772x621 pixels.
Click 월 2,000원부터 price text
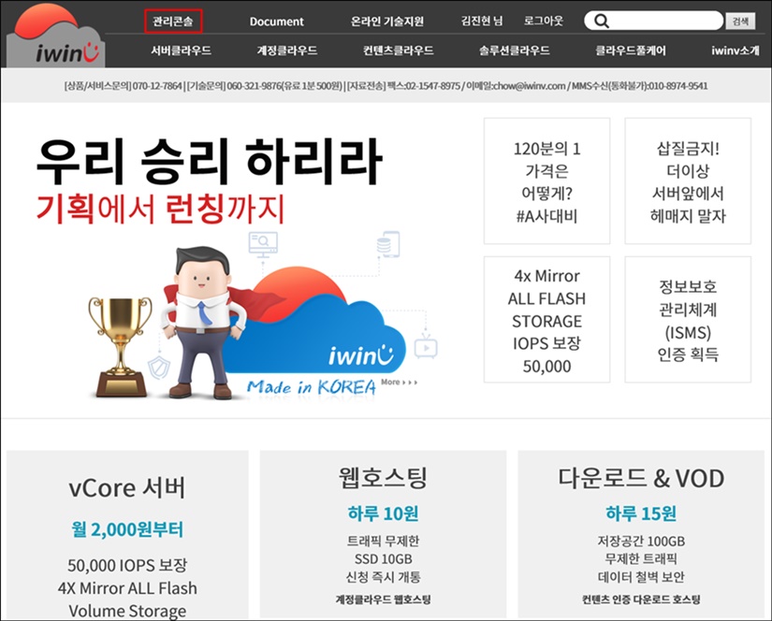pyautogui.click(x=127, y=529)
